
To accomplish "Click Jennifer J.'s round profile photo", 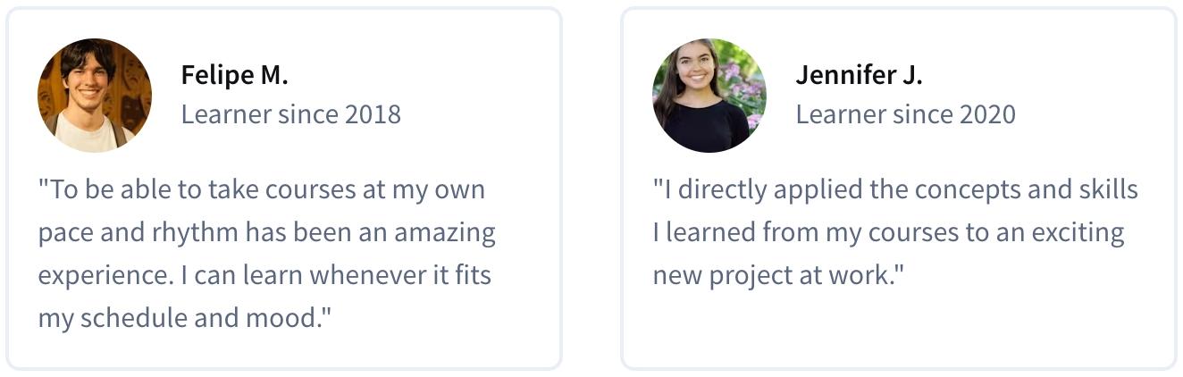I will pyautogui.click(x=709, y=96).
